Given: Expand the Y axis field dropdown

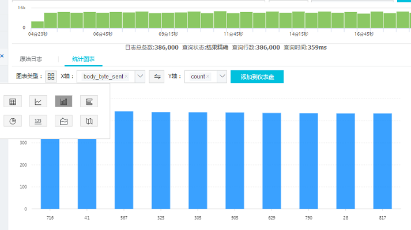Looking at the screenshot, I should [222, 77].
